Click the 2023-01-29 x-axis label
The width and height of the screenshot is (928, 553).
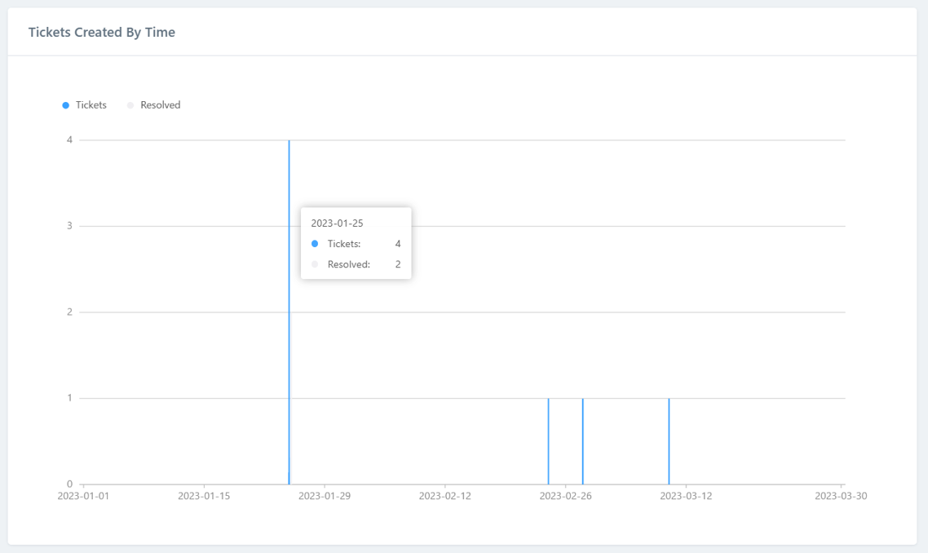point(325,496)
